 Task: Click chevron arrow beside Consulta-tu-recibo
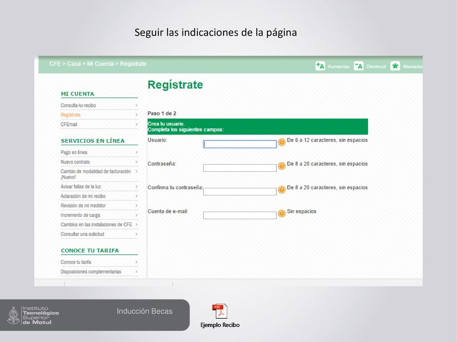pyautogui.click(x=137, y=106)
